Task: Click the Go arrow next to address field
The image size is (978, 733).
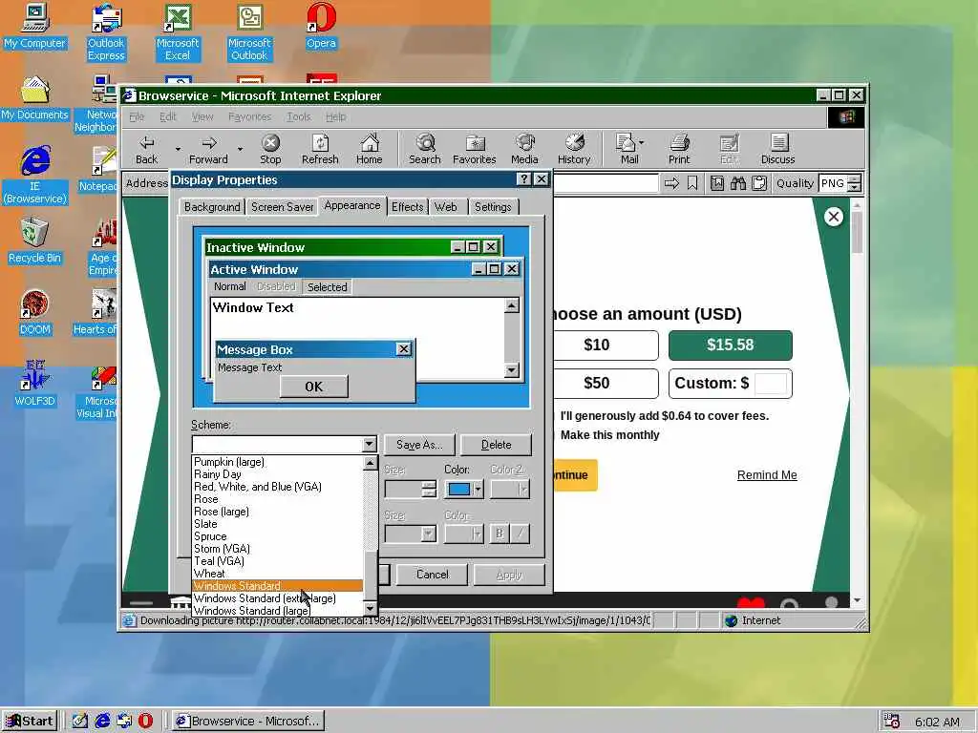Action: tap(671, 183)
